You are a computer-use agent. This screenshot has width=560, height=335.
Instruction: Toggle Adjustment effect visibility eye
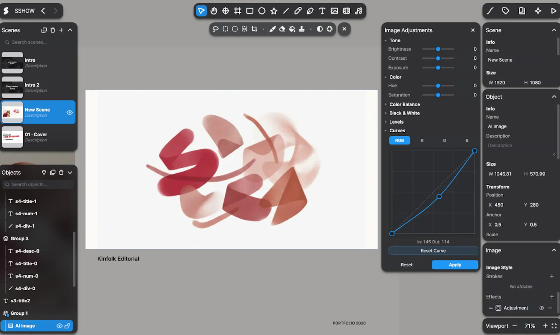click(542, 308)
